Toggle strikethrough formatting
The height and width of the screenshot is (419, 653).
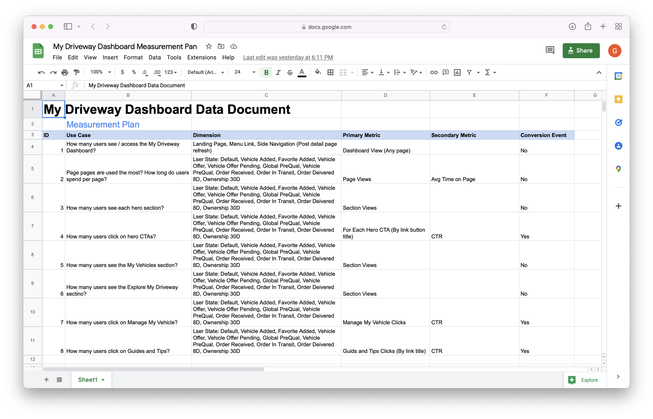[x=290, y=72]
